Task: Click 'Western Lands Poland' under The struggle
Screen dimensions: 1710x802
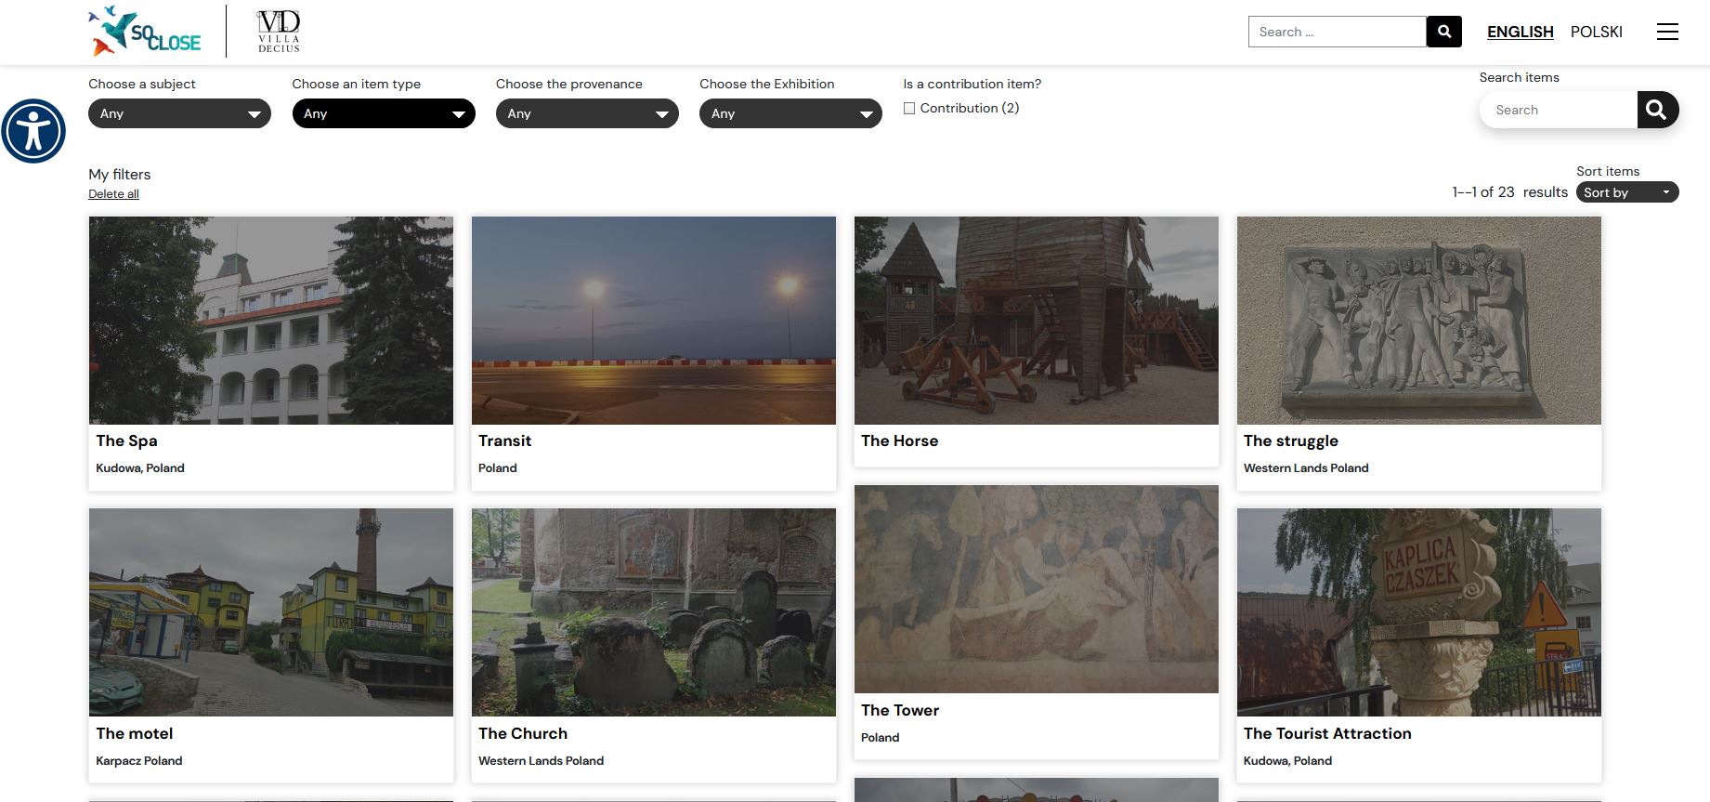Action: pos(1306,467)
